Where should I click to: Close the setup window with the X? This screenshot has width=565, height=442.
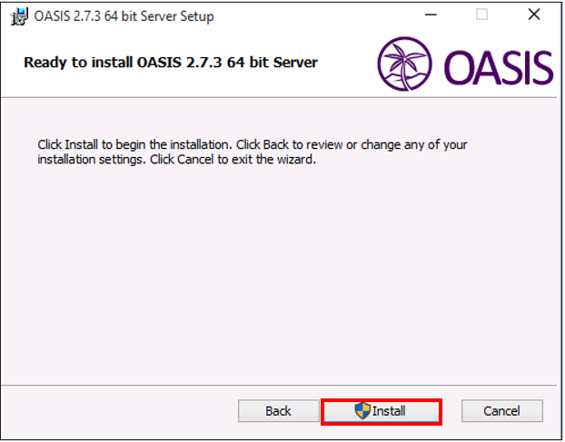point(534,15)
